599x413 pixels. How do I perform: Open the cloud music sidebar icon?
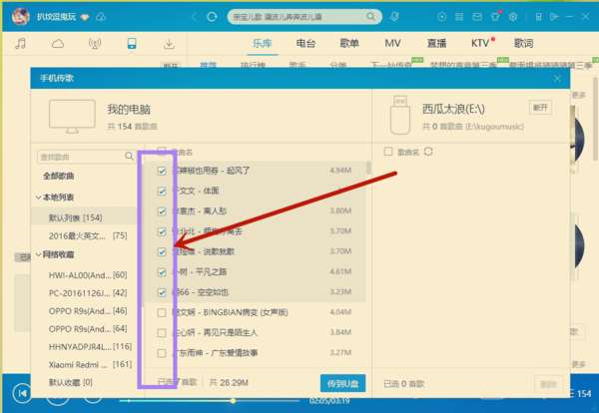point(58,44)
